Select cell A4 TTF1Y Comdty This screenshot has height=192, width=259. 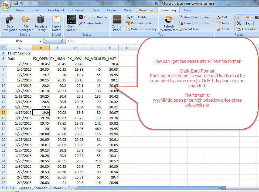click(19, 53)
